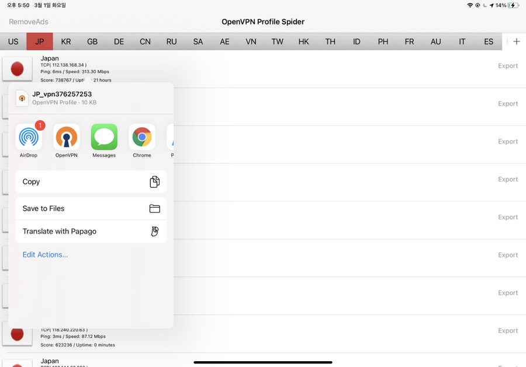Switch to the CN tab
The height and width of the screenshot is (367, 526).
click(146, 41)
